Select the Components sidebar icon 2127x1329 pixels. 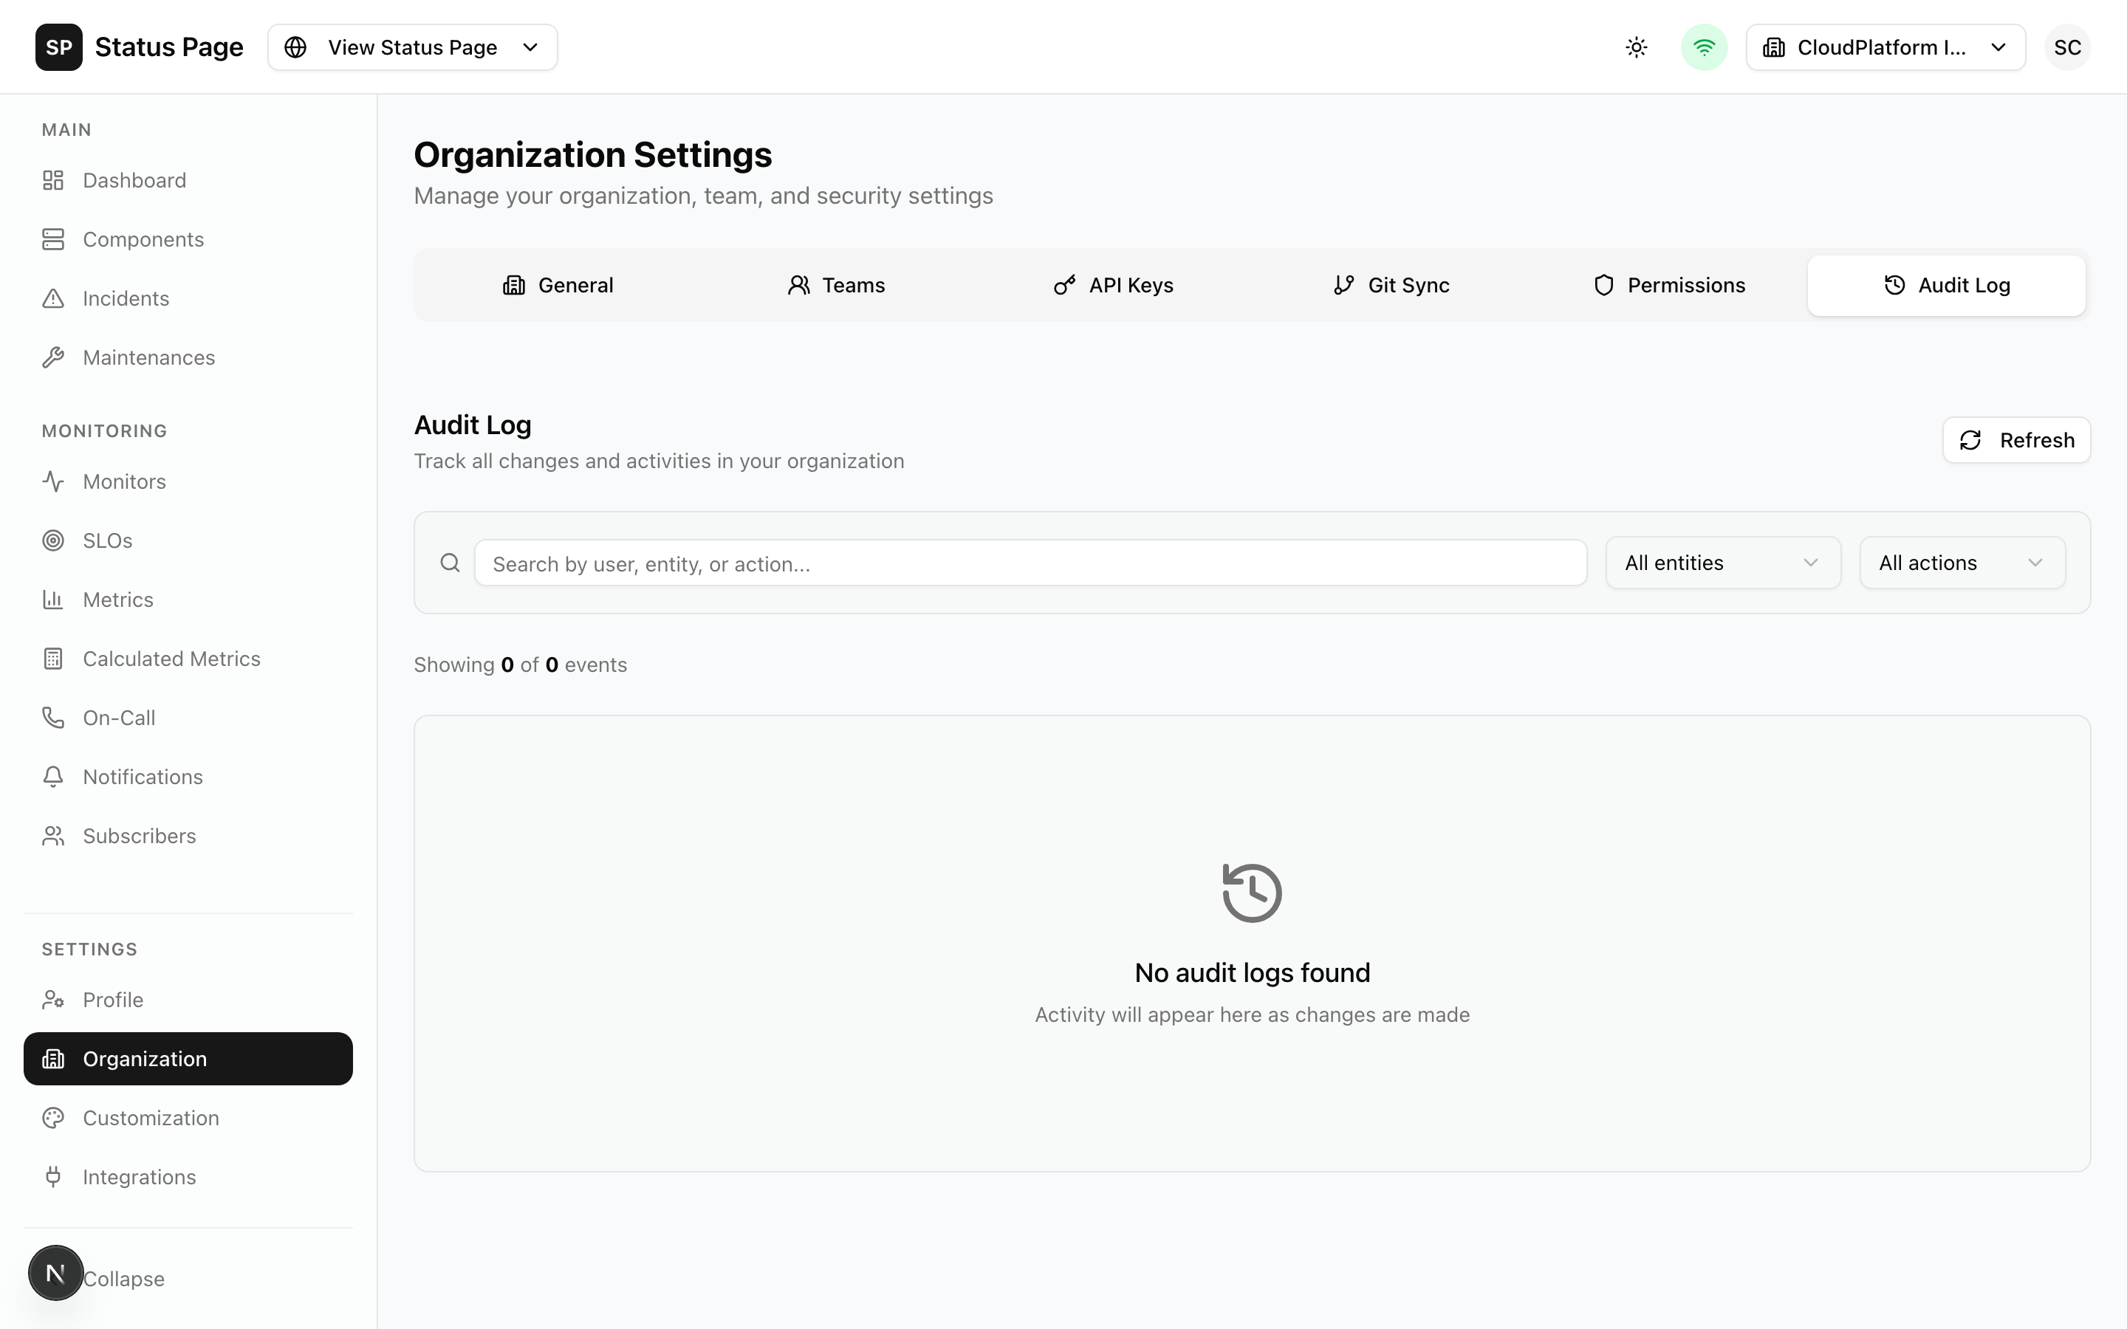click(x=54, y=238)
